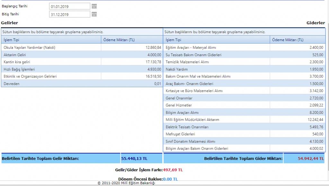Image resolution: width=329 pixels, height=186 pixels.
Task: Select 'Araç Bakım- Onarım Giderleri' row
Action: (244, 84)
